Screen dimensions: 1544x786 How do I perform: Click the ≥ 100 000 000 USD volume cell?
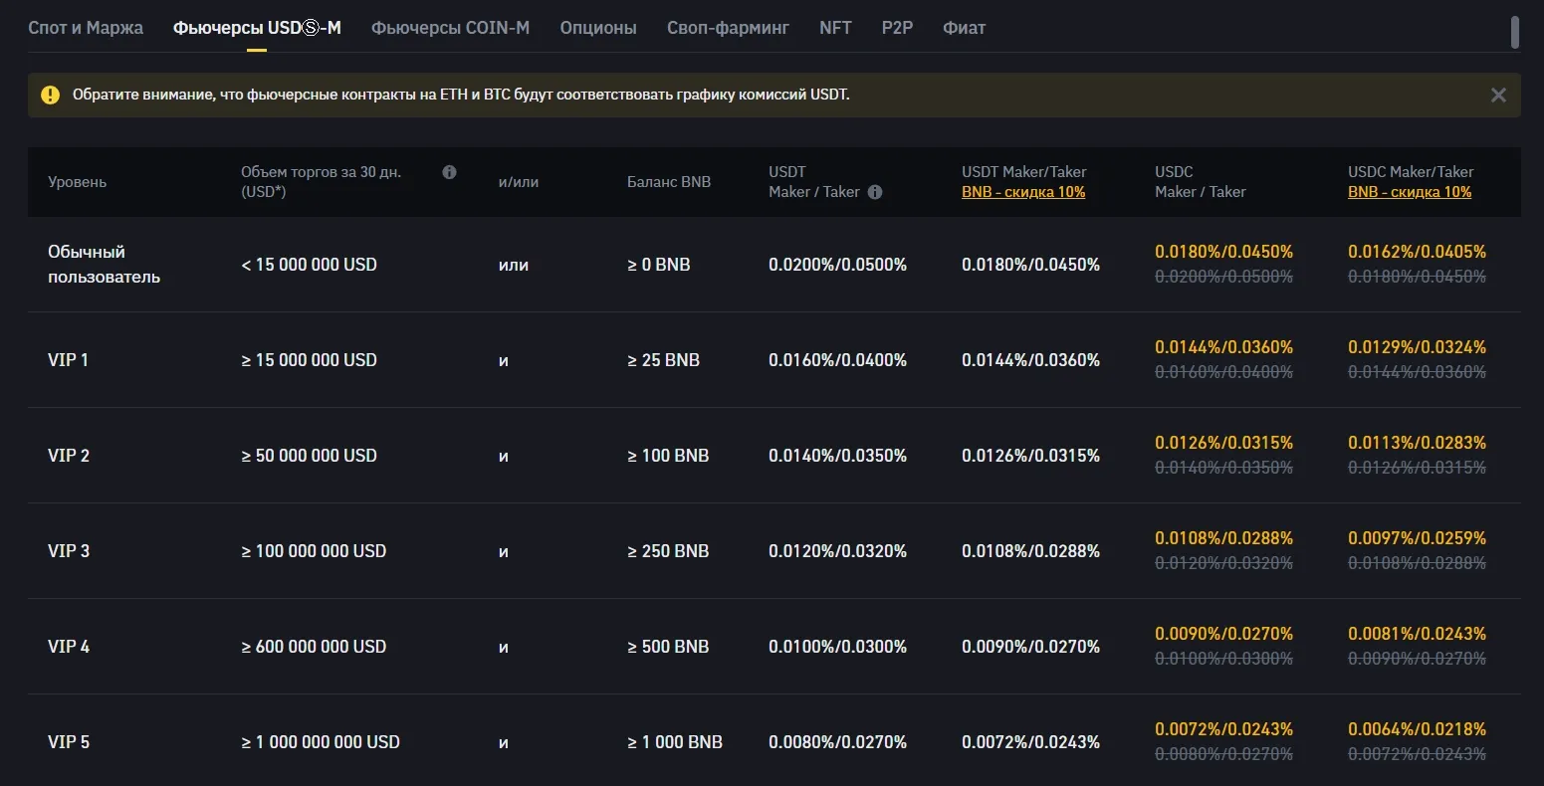(314, 551)
